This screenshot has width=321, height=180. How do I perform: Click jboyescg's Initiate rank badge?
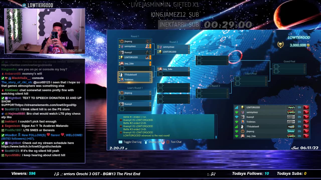[291, 131]
